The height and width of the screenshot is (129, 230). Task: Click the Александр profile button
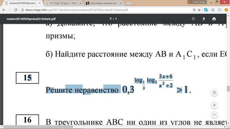(197, 2)
